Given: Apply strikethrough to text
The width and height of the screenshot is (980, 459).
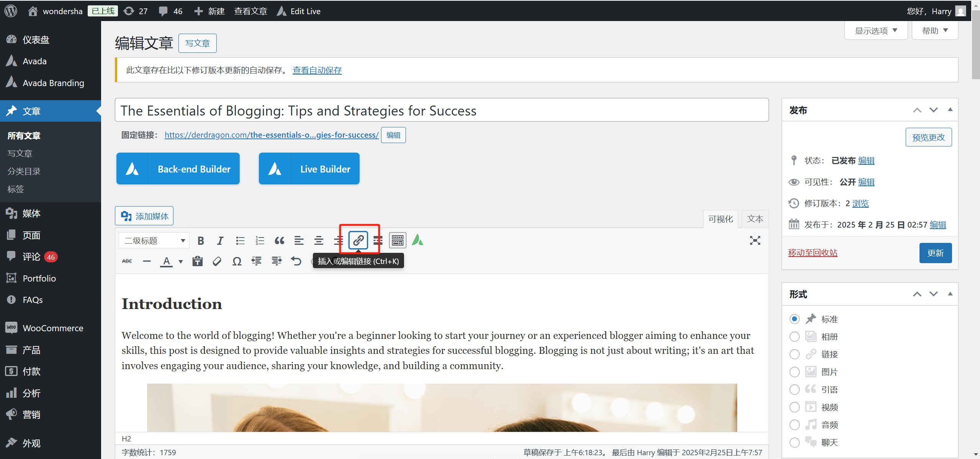Looking at the screenshot, I should [126, 261].
